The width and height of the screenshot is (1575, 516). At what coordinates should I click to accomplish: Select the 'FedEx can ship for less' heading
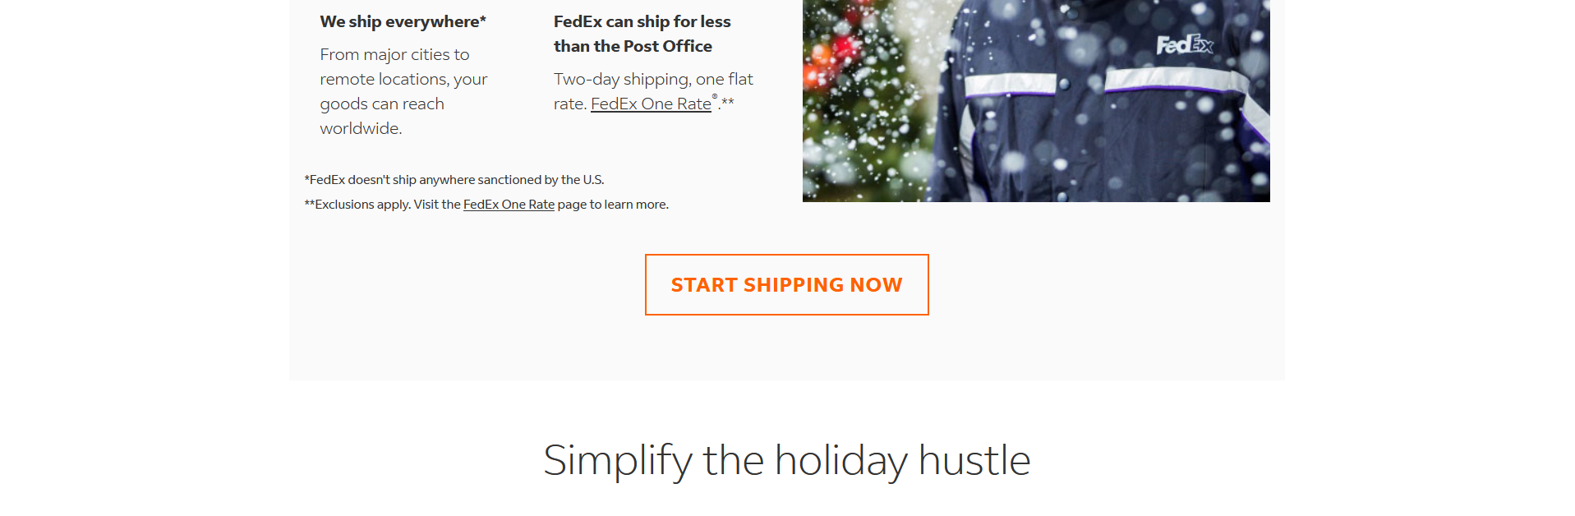click(x=642, y=22)
